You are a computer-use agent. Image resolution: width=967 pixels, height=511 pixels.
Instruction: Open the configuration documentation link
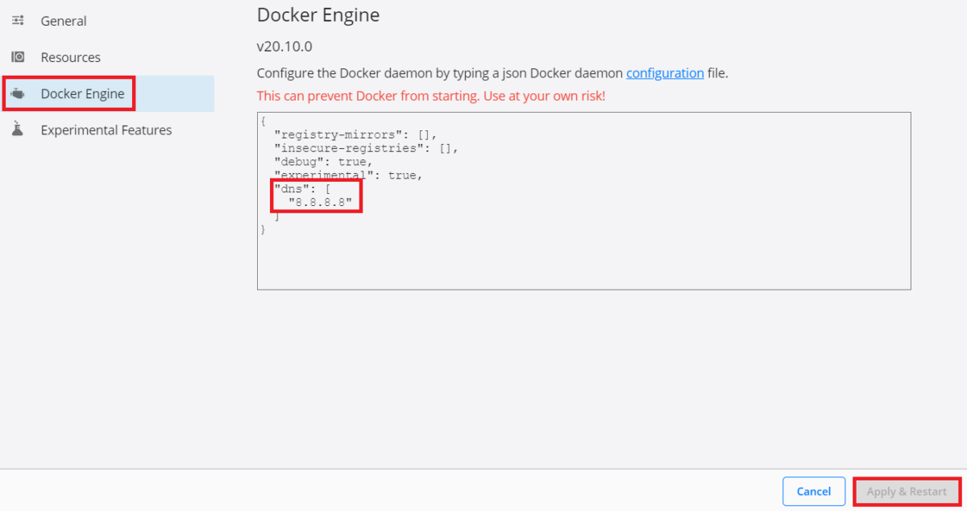[x=665, y=72]
